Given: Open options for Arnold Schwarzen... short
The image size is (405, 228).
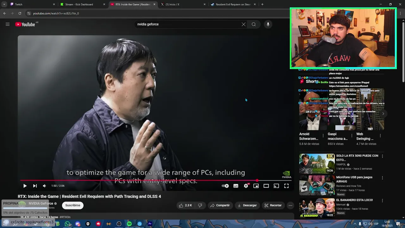Looking at the screenshot, I should point(323,136).
